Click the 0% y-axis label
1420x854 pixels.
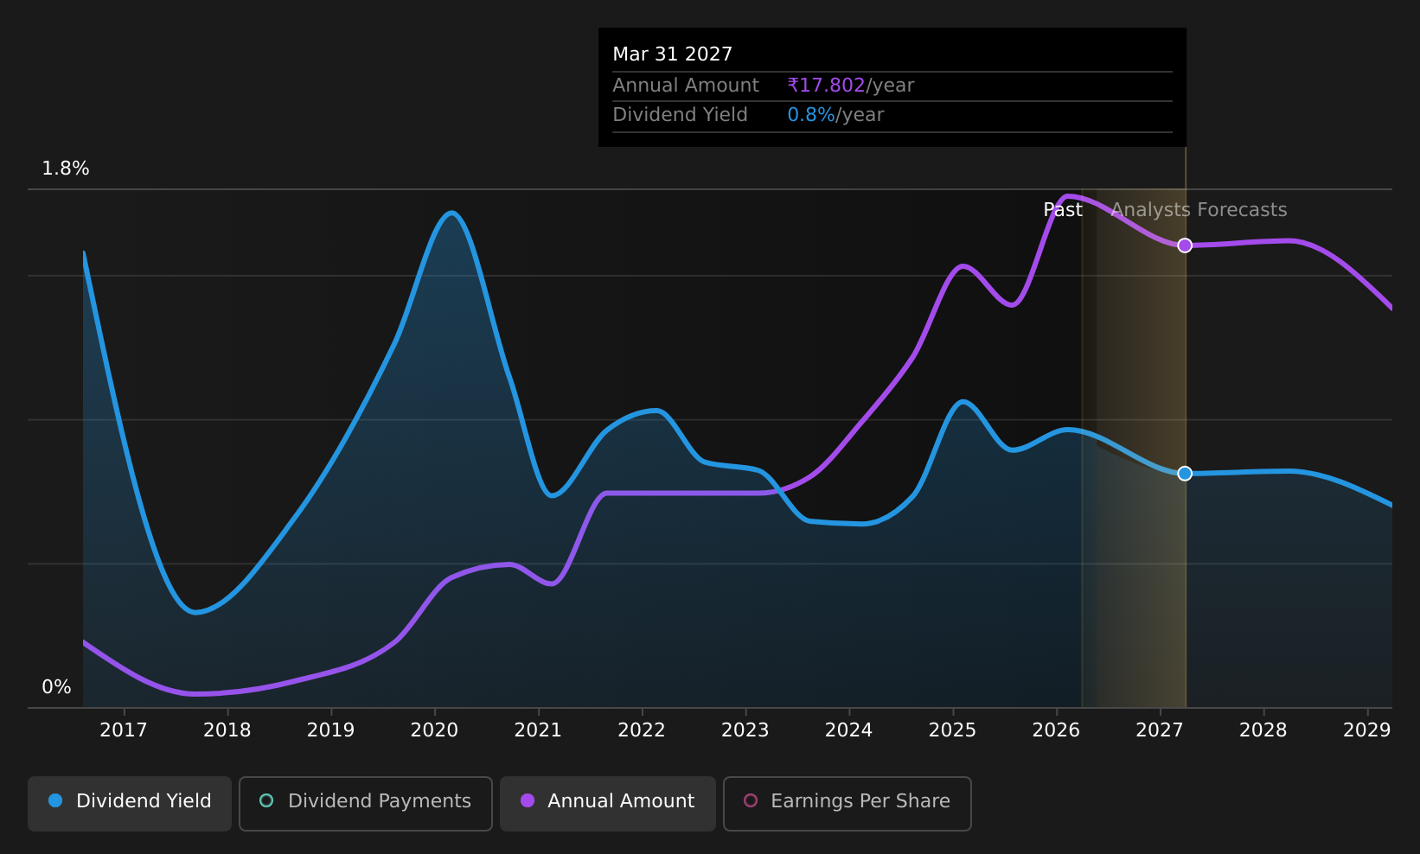click(x=57, y=687)
